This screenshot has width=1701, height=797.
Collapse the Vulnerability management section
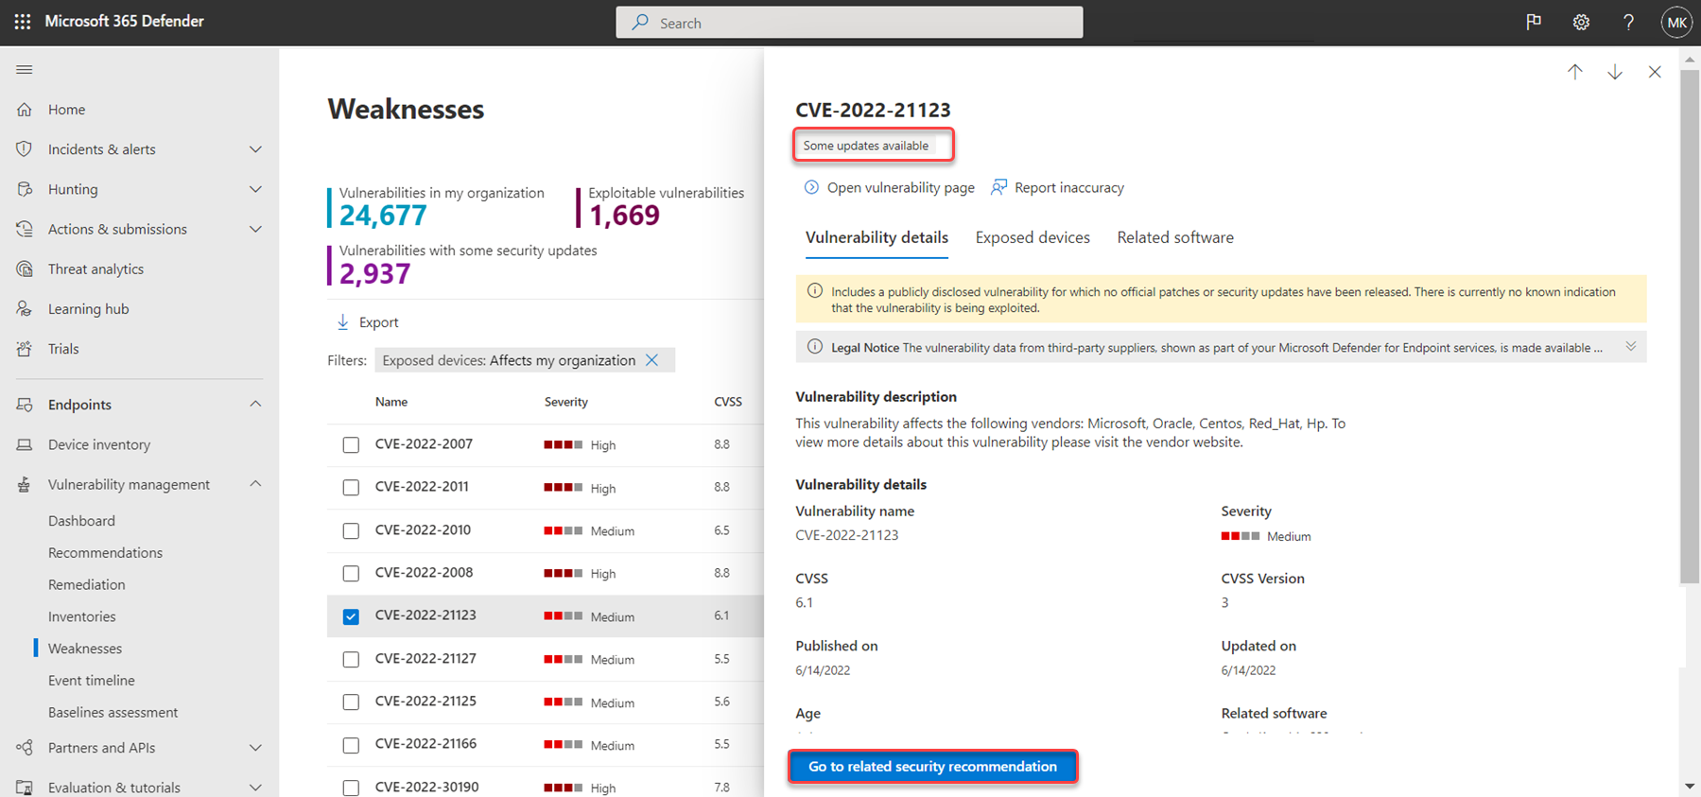(x=255, y=484)
